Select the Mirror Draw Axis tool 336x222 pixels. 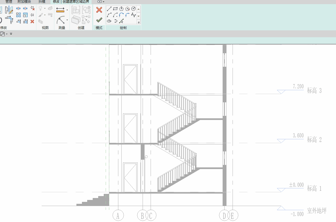click(9, 10)
